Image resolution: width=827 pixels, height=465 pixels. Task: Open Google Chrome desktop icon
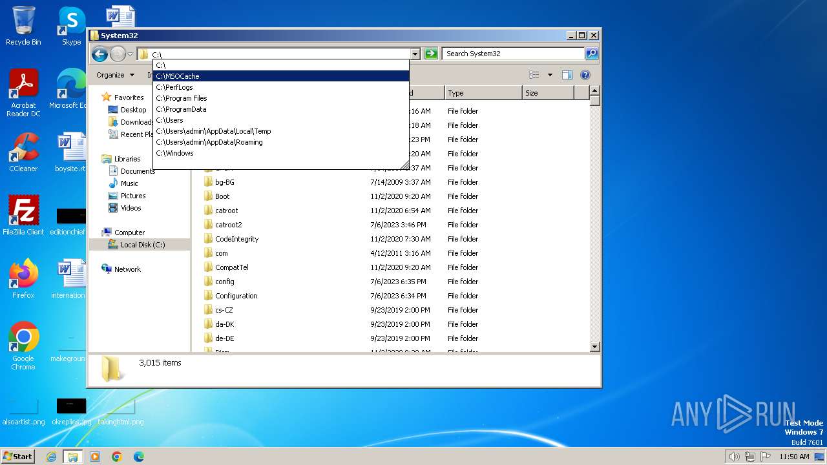point(23,346)
